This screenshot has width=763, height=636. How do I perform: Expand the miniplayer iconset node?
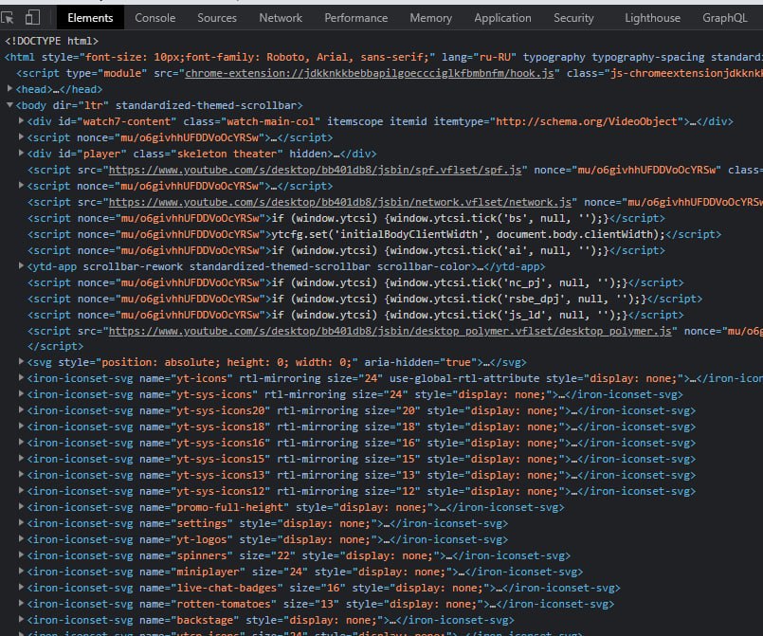tap(21, 571)
